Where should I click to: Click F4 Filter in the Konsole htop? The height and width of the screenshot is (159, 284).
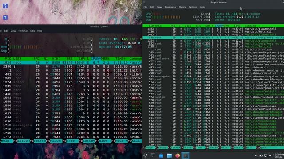(x=186, y=148)
